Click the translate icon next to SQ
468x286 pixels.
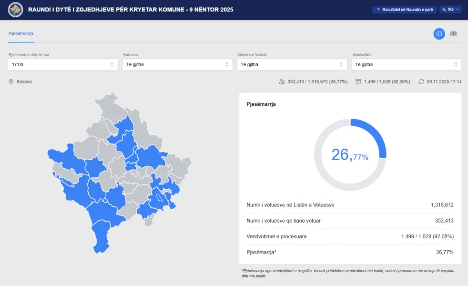click(443, 10)
